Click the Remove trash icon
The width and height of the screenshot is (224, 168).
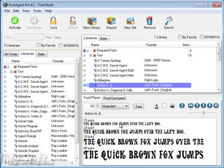tap(150, 21)
